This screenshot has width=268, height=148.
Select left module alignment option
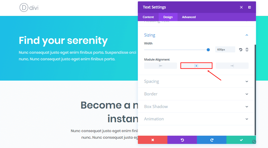tap(160, 66)
